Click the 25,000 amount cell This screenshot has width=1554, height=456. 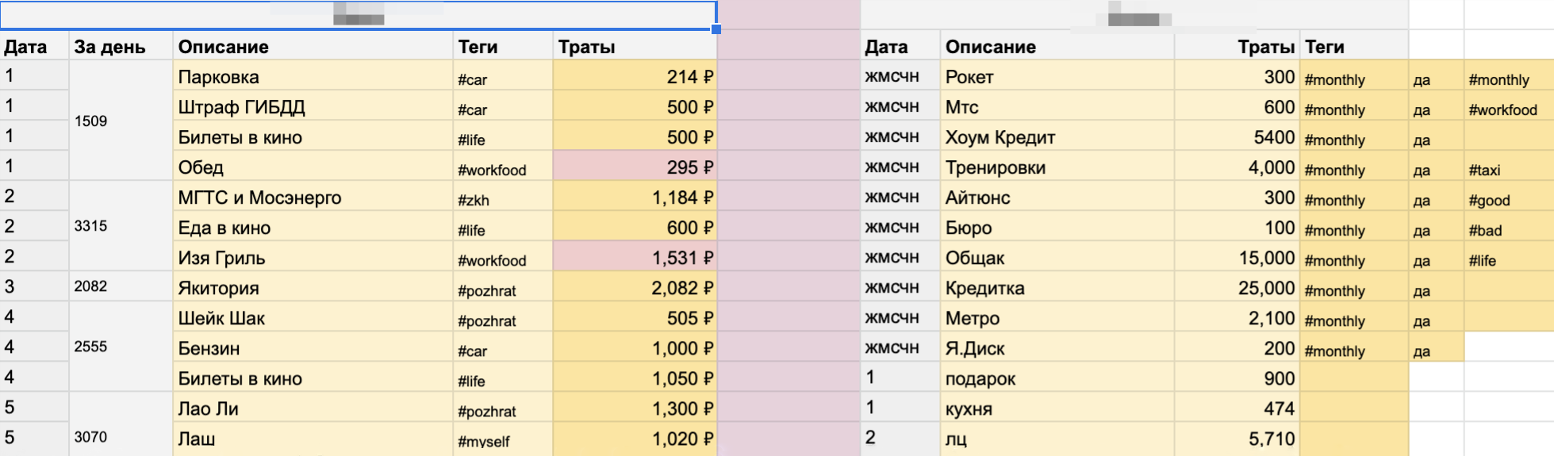1237,287
